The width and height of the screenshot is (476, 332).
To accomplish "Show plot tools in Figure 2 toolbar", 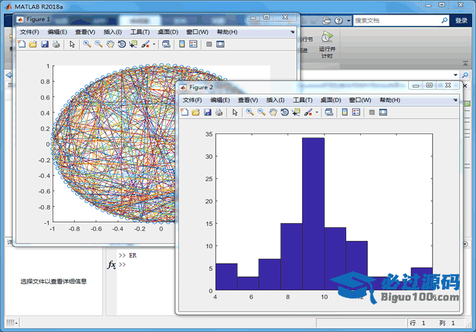I will click(x=383, y=112).
